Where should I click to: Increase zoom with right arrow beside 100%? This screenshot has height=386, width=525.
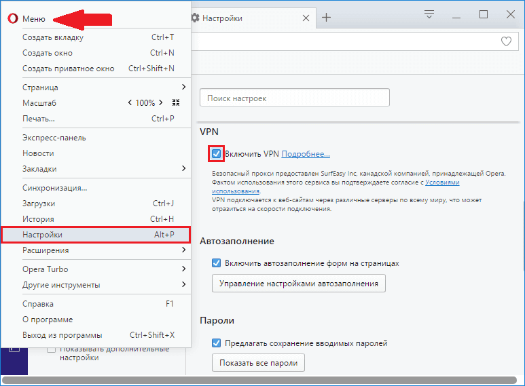(x=161, y=102)
